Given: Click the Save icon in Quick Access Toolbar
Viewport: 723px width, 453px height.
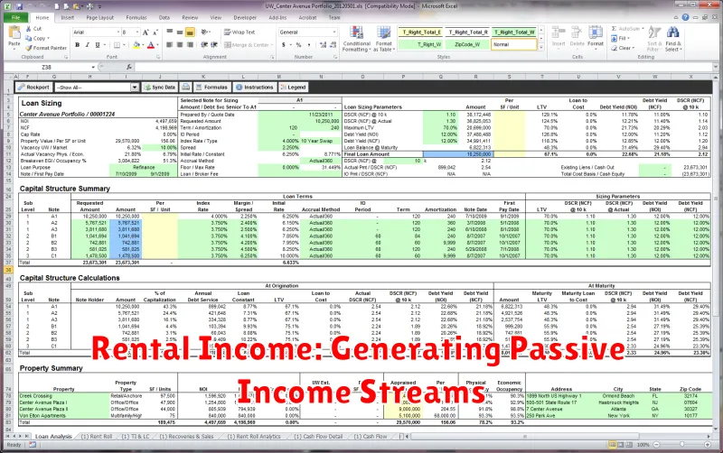Looking at the screenshot, I should (19, 6).
